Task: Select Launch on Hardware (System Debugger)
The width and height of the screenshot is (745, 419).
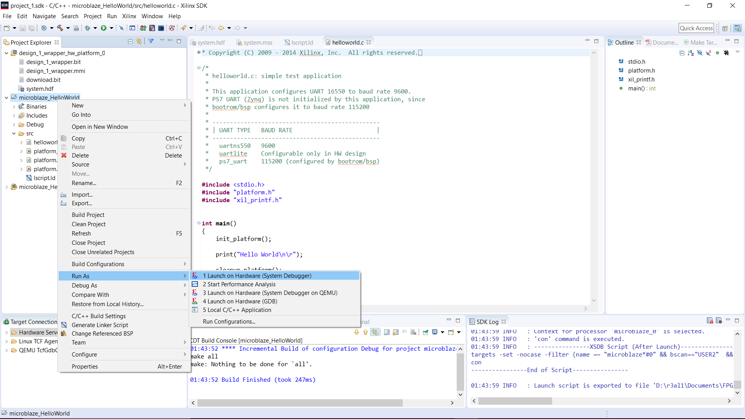Action: click(257, 275)
